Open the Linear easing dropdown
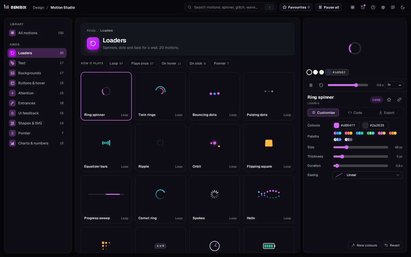This screenshot has width=411, height=257. [x=367, y=175]
